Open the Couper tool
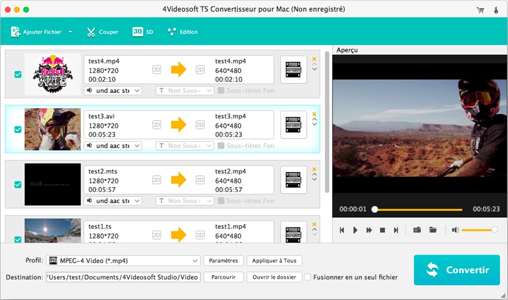Screen dimensions: 508x300 pos(102,32)
